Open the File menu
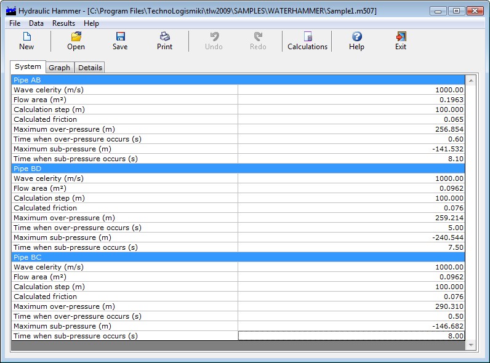This screenshot has height=363, width=490. (15, 23)
